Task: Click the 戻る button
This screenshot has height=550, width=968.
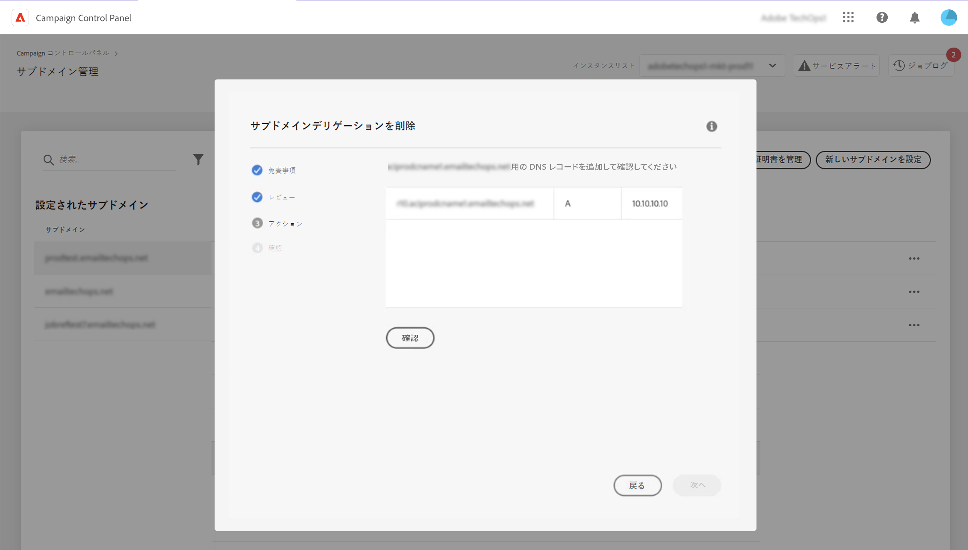Action: (637, 485)
